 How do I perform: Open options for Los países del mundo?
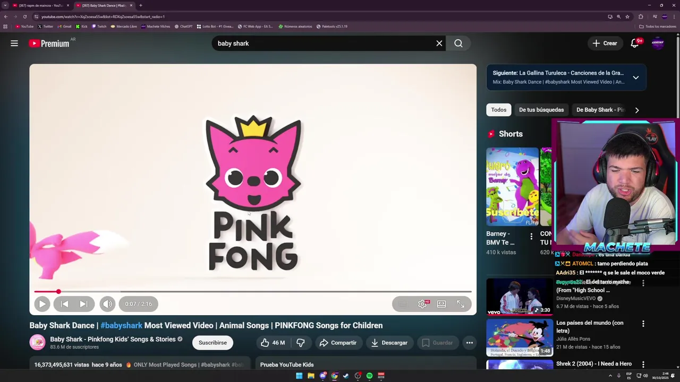point(643,323)
